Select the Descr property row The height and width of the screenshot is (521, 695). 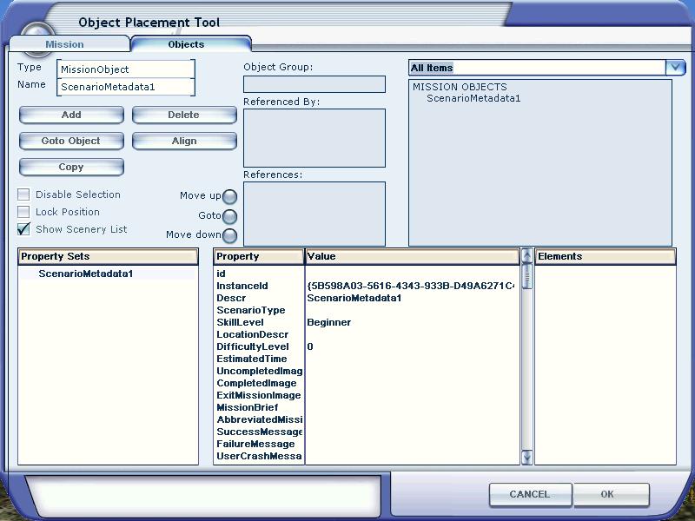pyautogui.click(x=231, y=298)
